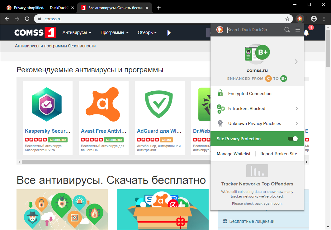Open AdGuard для Wi... title link
The width and height of the screenshot is (331, 230).
[159, 131]
